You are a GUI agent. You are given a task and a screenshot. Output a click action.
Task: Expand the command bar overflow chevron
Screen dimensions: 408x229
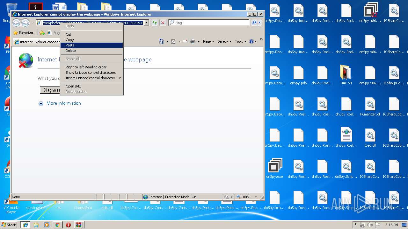pyautogui.click(x=261, y=40)
